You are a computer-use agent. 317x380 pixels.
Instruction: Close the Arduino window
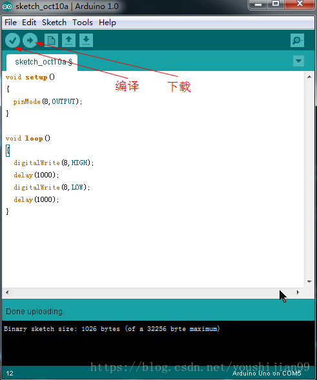(300, 5)
